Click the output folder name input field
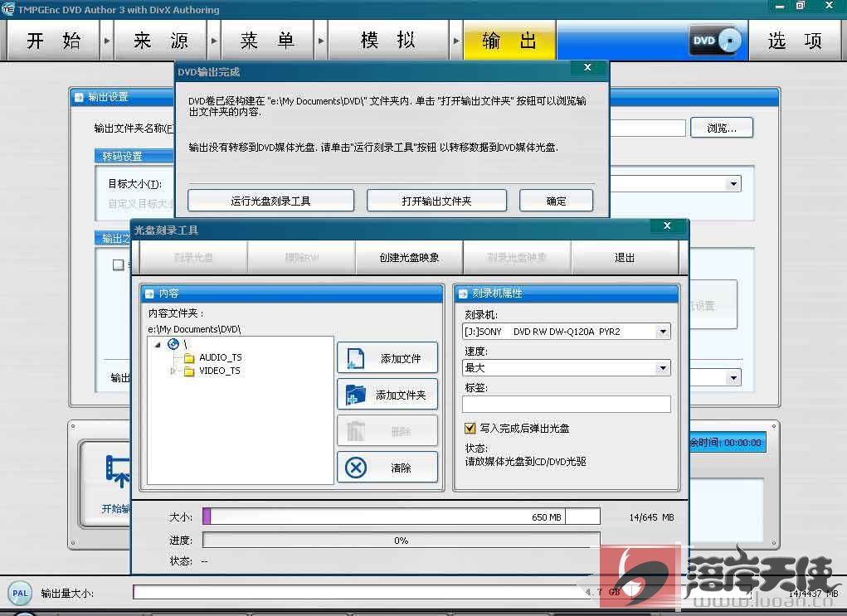The image size is (847, 616). pos(648,129)
